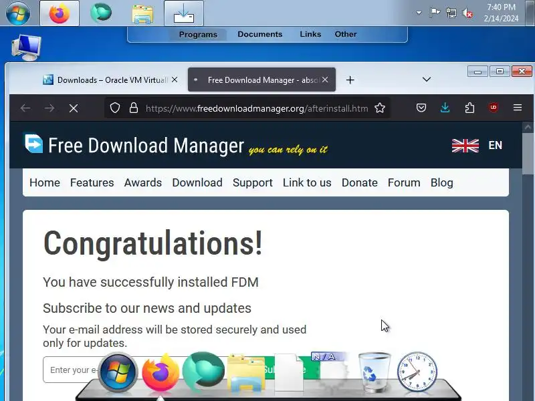Open the tracking protection shield icon
Image resolution: width=535 pixels, height=401 pixels.
point(115,108)
